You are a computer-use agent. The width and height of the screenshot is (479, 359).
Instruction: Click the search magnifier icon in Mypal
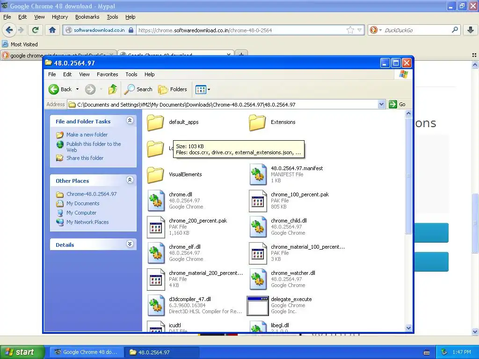coord(455,30)
